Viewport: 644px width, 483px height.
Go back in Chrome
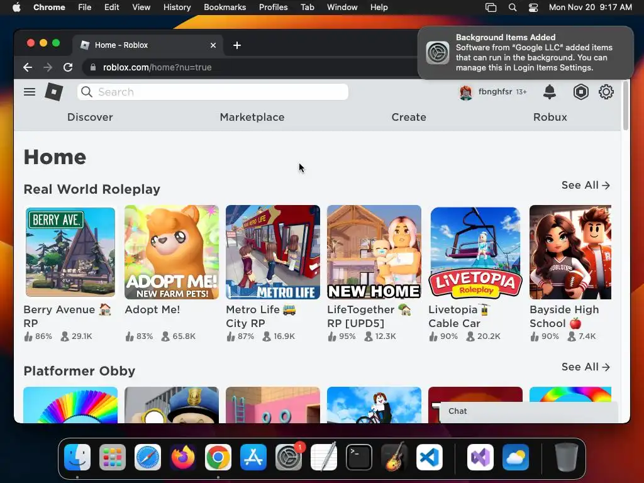tap(28, 67)
